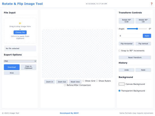This screenshot has width=155, height=116.
Task: Click the Download button
Action: (x=12, y=67)
